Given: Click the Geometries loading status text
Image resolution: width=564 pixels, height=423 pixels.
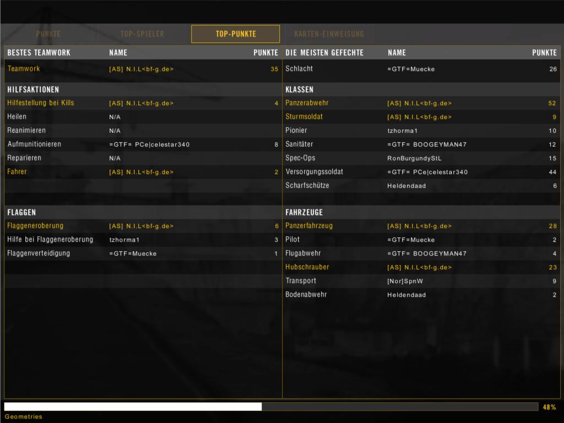Looking at the screenshot, I should coord(23,416).
